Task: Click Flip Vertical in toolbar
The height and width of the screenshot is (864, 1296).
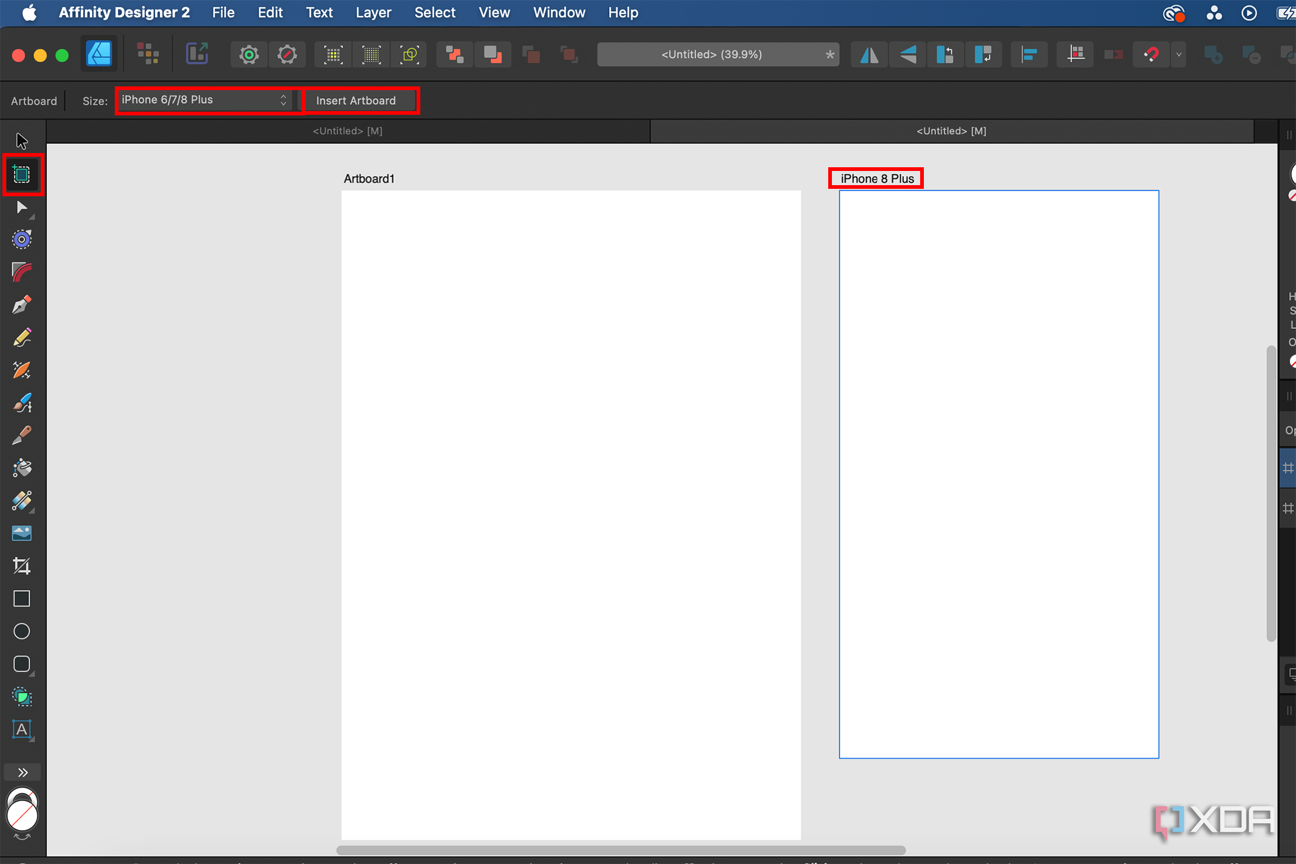Action: pos(907,54)
